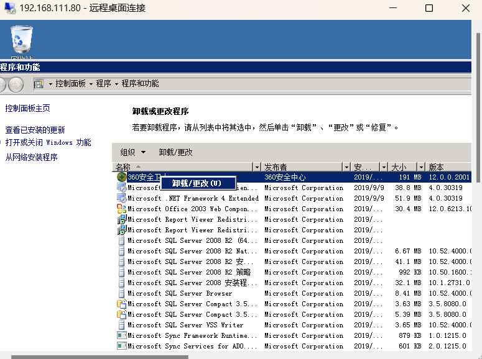Click size cell 191 MB
Screen dimensions: 482x359
410,177
